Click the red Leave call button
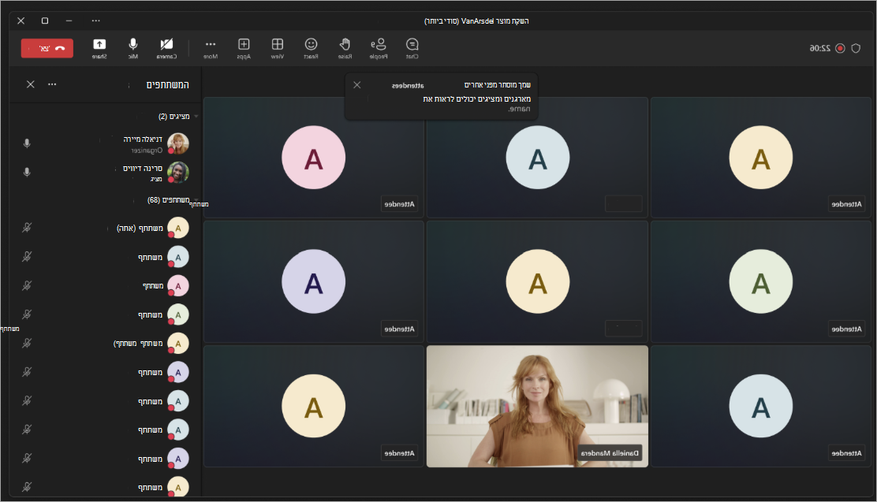 47,48
